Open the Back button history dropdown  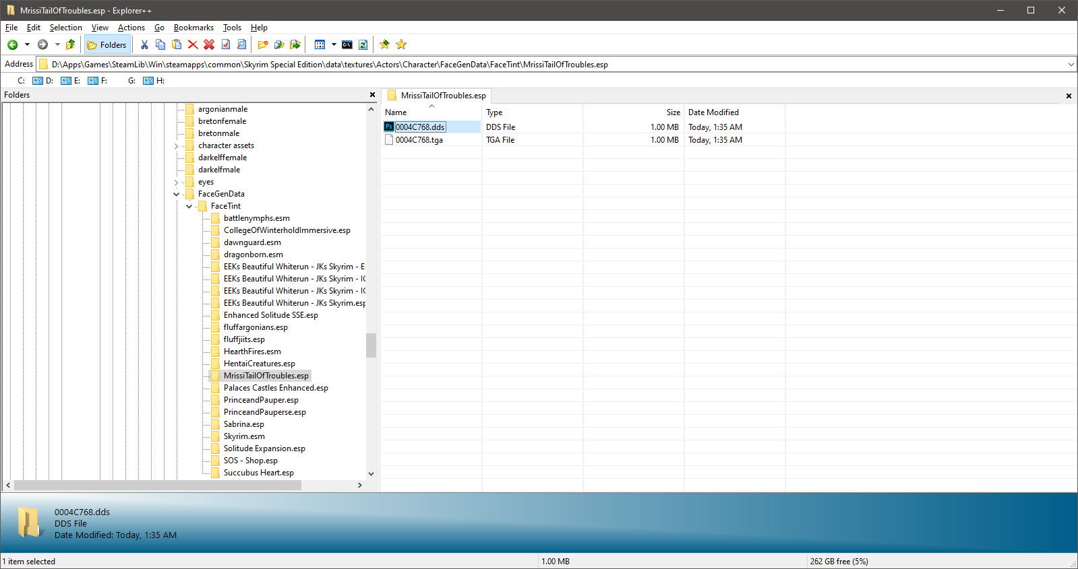[x=27, y=44]
